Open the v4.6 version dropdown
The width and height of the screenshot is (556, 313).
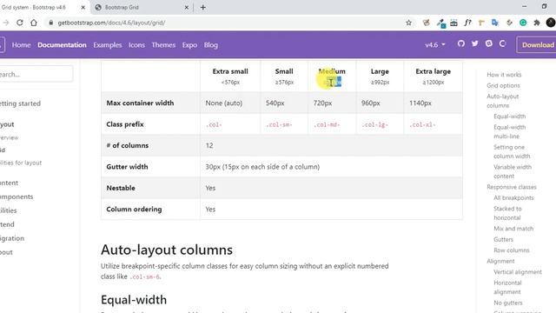[435, 45]
